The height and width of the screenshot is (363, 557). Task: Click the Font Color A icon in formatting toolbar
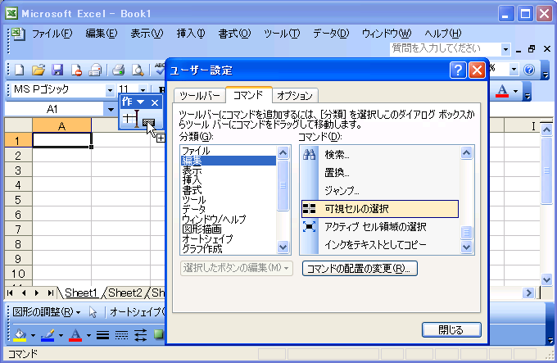(x=502, y=91)
